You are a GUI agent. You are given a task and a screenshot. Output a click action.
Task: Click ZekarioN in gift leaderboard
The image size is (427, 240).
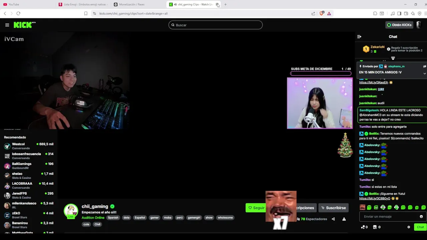point(377,47)
